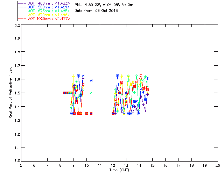224x179 pixels.
Task: Click y-axis tick label 1.6
Action: [x=17, y=79]
